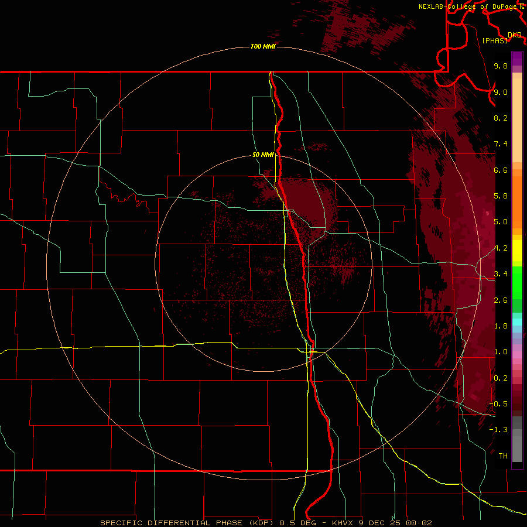The width and height of the screenshot is (527, 527).
Task: Click the 6.6 value on color scale
Action: (501, 170)
